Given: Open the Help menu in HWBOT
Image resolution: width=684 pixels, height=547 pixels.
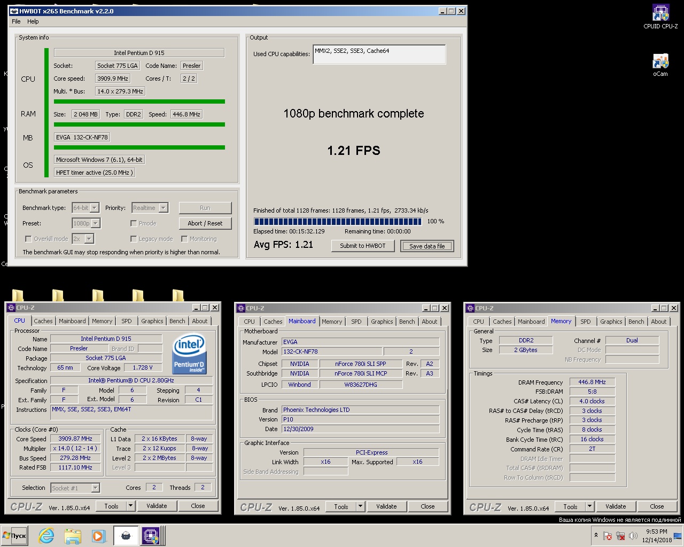Looking at the screenshot, I should (33, 21).
